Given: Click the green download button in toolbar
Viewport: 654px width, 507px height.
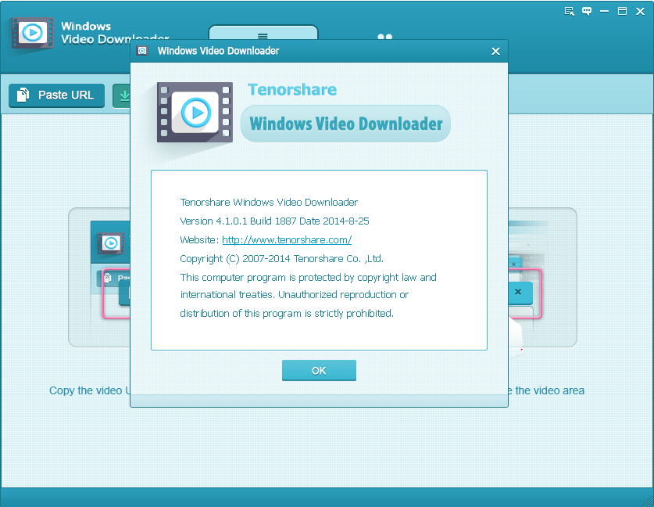Looking at the screenshot, I should tap(122, 95).
